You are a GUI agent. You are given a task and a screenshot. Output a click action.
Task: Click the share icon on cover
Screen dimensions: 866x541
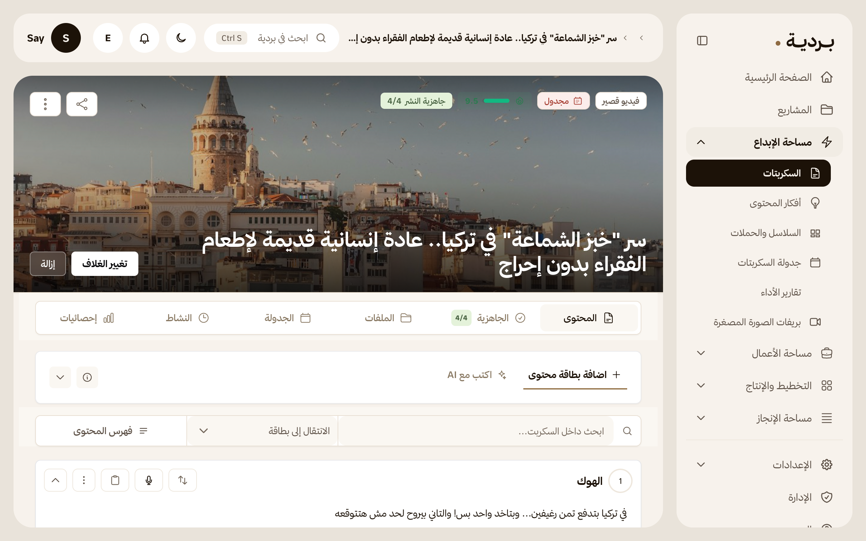click(x=82, y=104)
